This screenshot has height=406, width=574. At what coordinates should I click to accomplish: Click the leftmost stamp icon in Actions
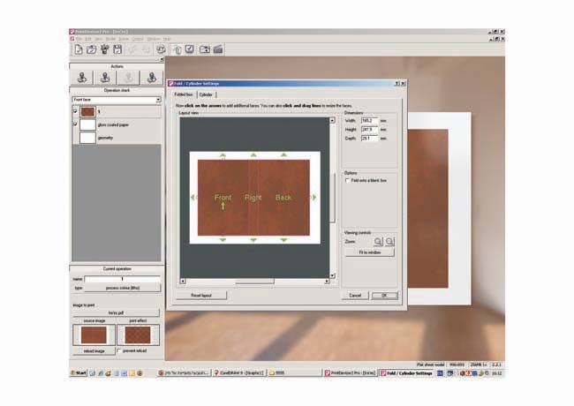(82, 78)
